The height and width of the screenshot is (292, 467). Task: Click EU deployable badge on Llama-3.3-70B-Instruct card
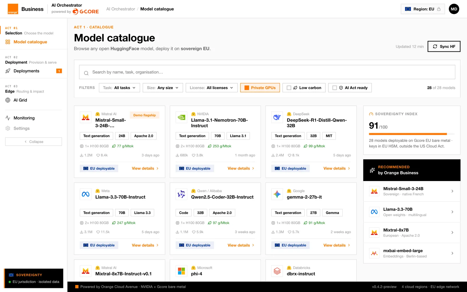click(x=99, y=245)
